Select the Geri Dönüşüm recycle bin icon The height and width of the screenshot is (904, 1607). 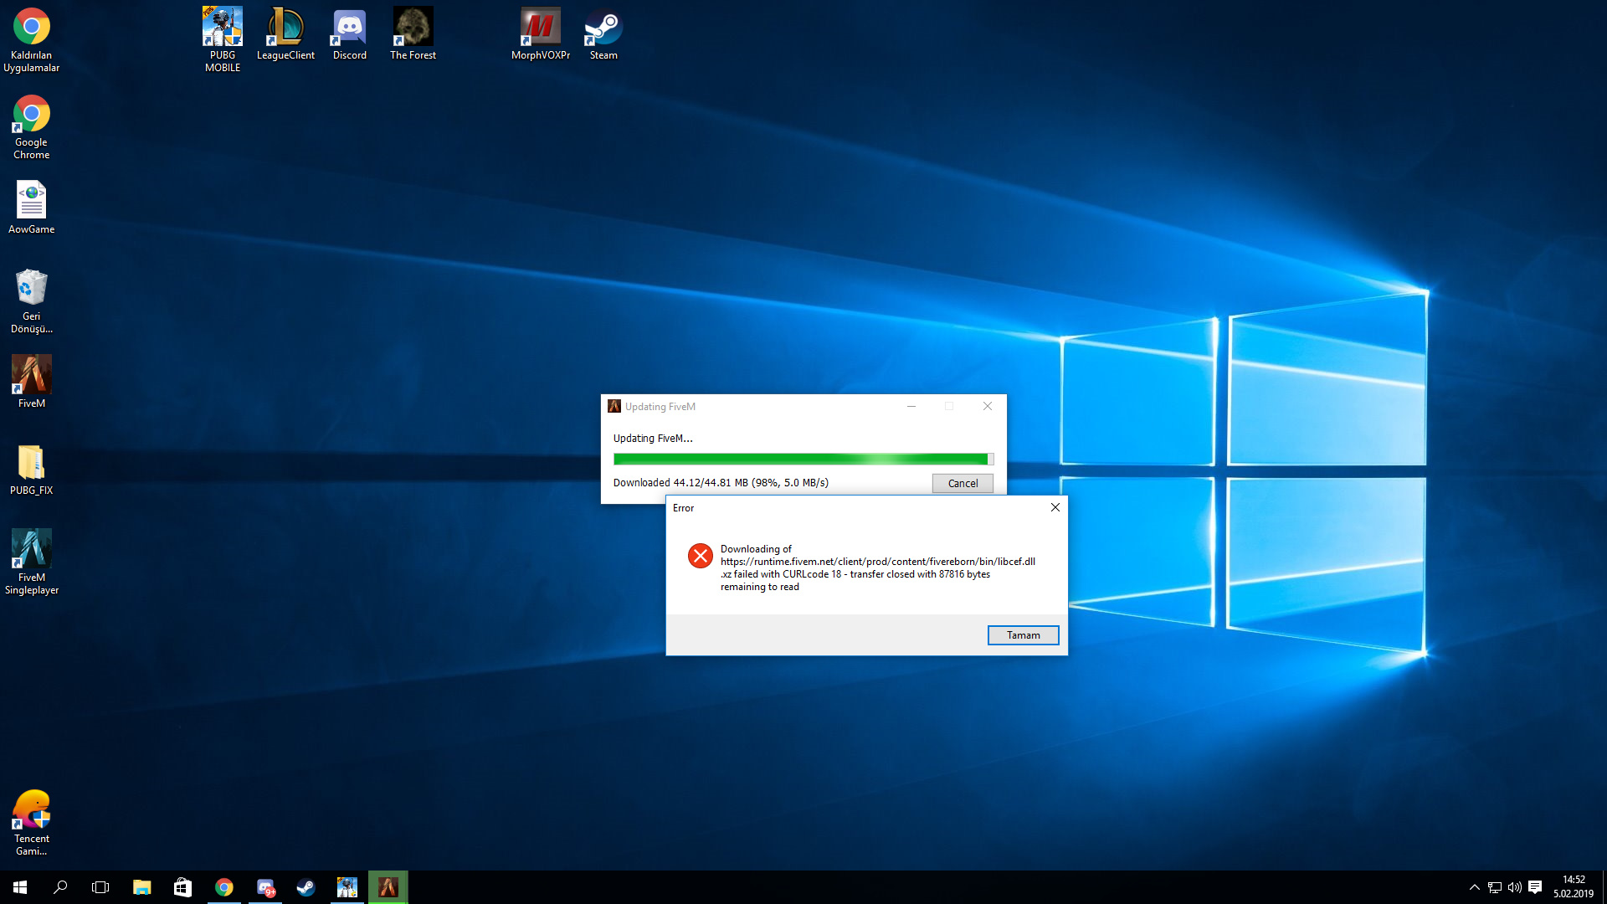[x=32, y=301]
